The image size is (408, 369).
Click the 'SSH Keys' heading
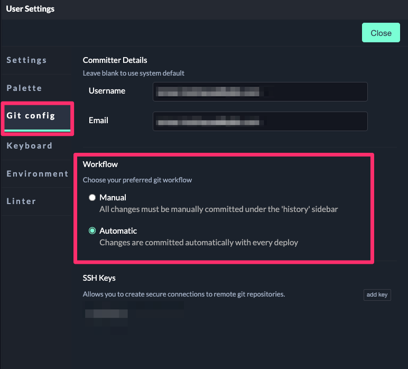[99, 278]
